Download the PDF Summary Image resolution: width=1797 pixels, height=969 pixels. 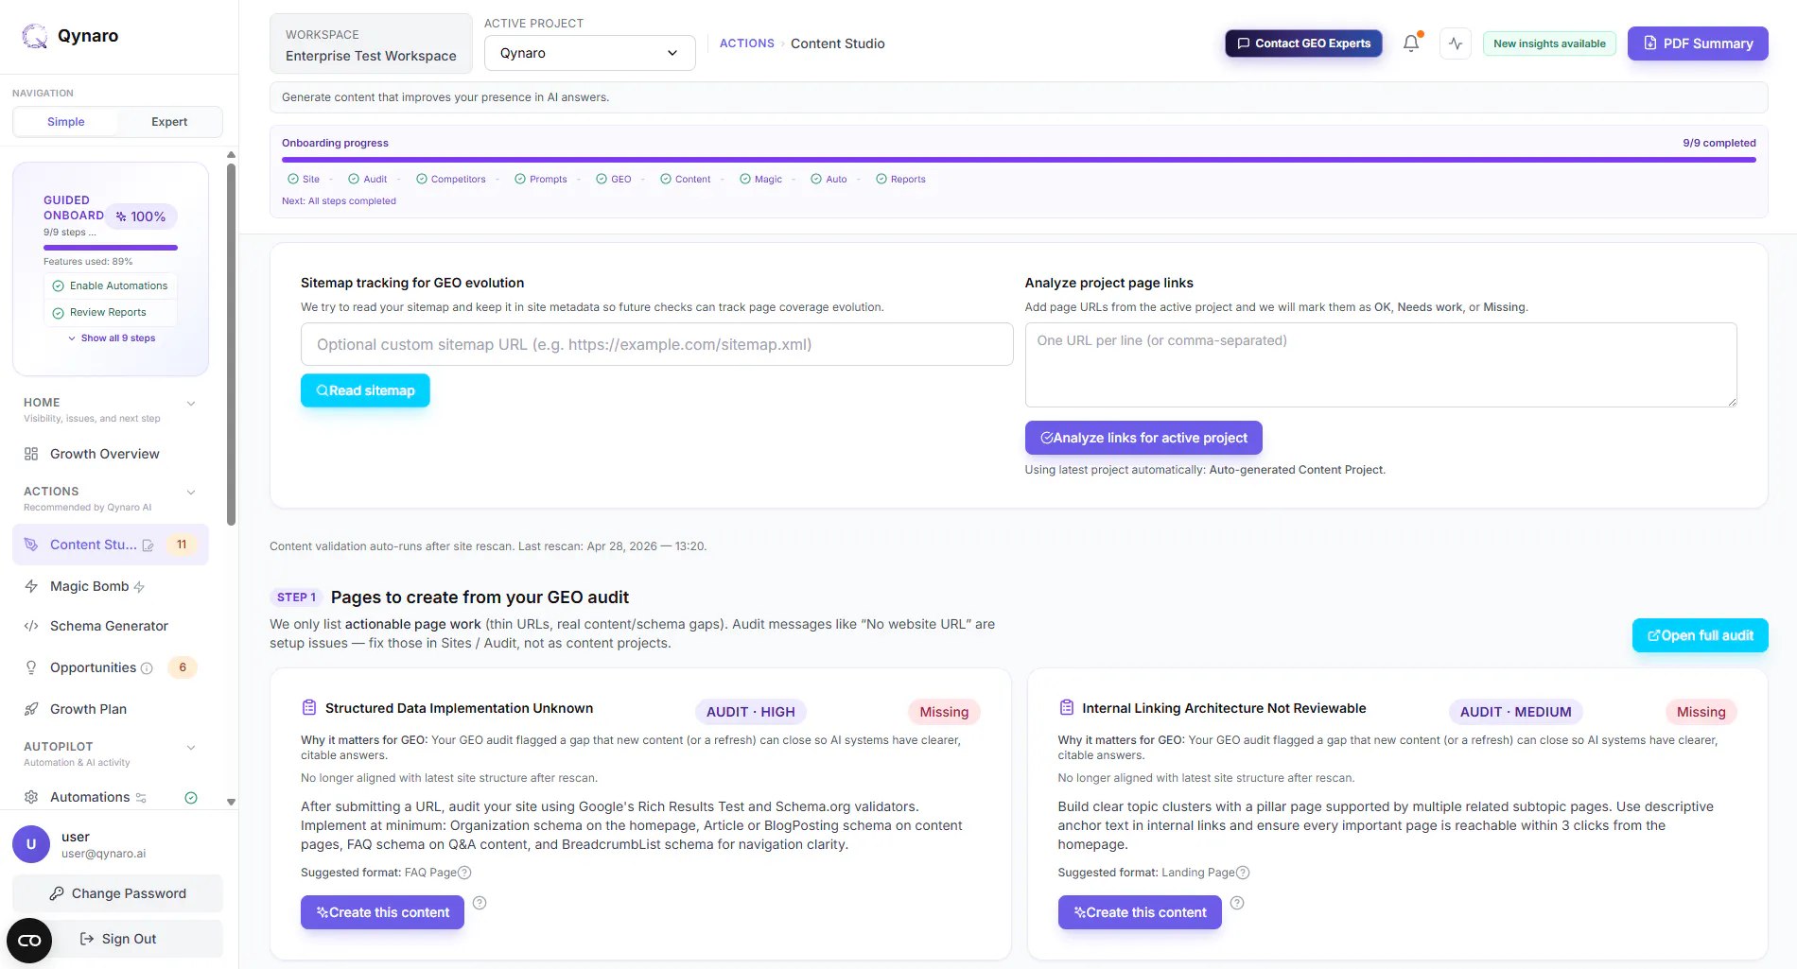click(1698, 43)
